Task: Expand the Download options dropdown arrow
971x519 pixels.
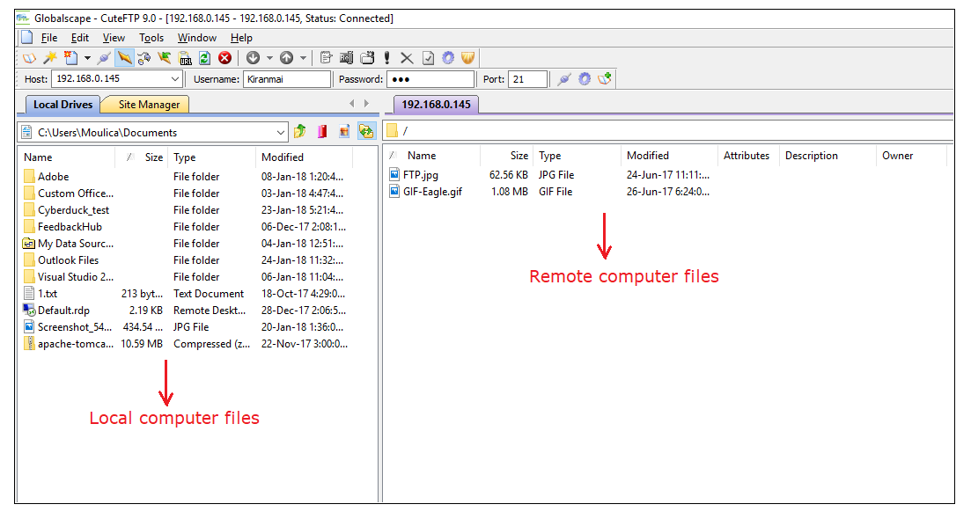Action: (269, 58)
